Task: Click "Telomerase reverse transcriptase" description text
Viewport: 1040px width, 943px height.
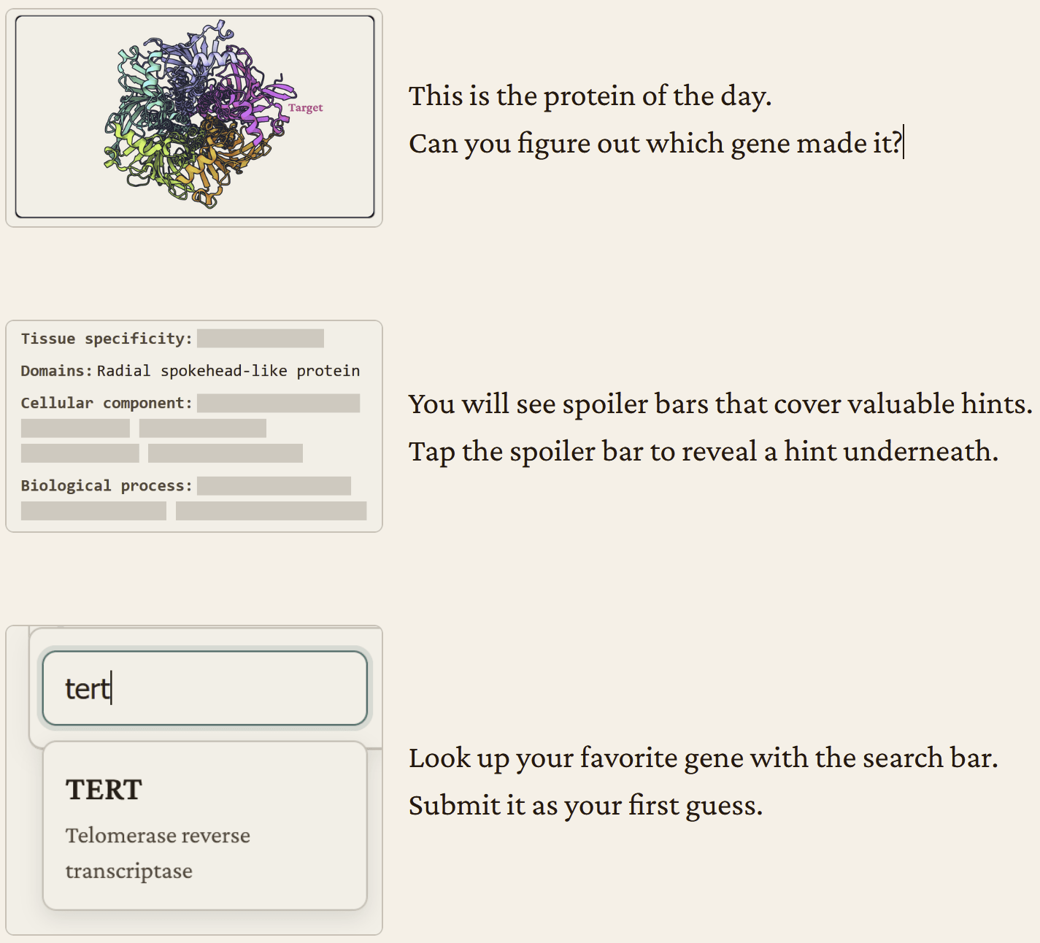Action: point(158,852)
